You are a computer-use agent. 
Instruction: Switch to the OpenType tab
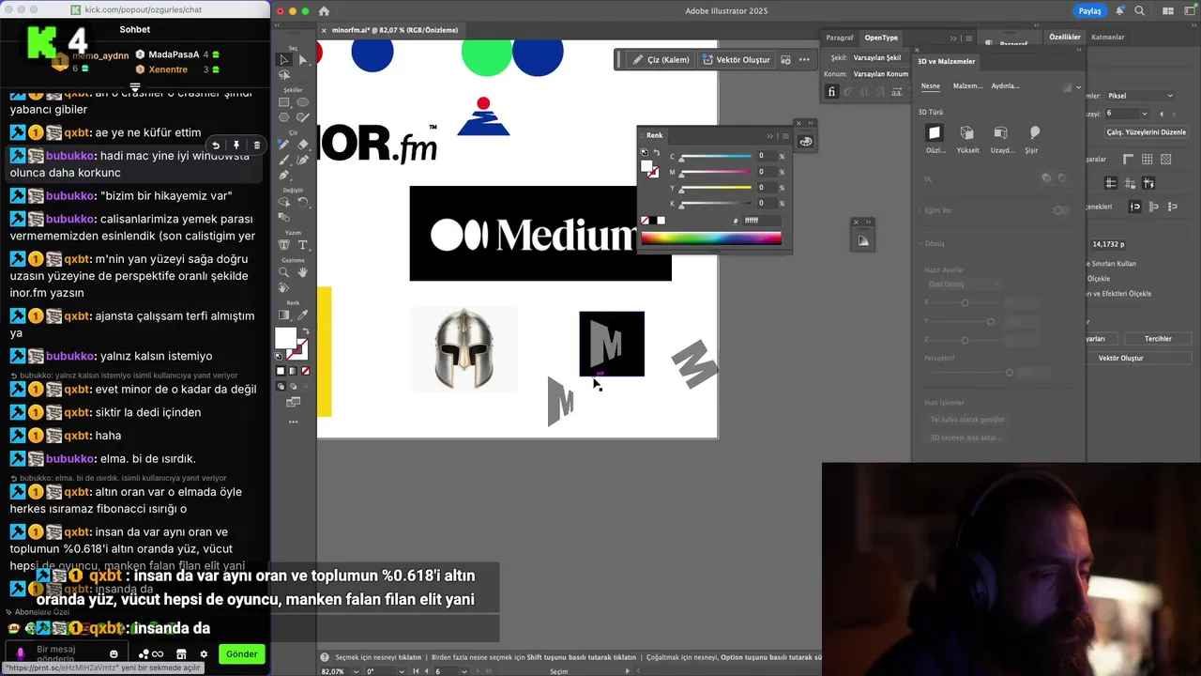[881, 38]
